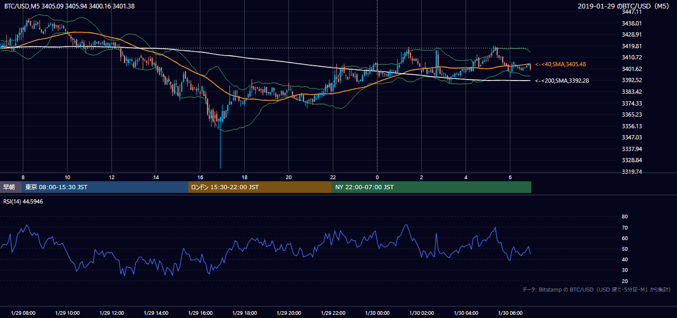The height and width of the screenshot is (318, 677).
Task: Click price axis value 3365.23
Action: [x=631, y=114]
